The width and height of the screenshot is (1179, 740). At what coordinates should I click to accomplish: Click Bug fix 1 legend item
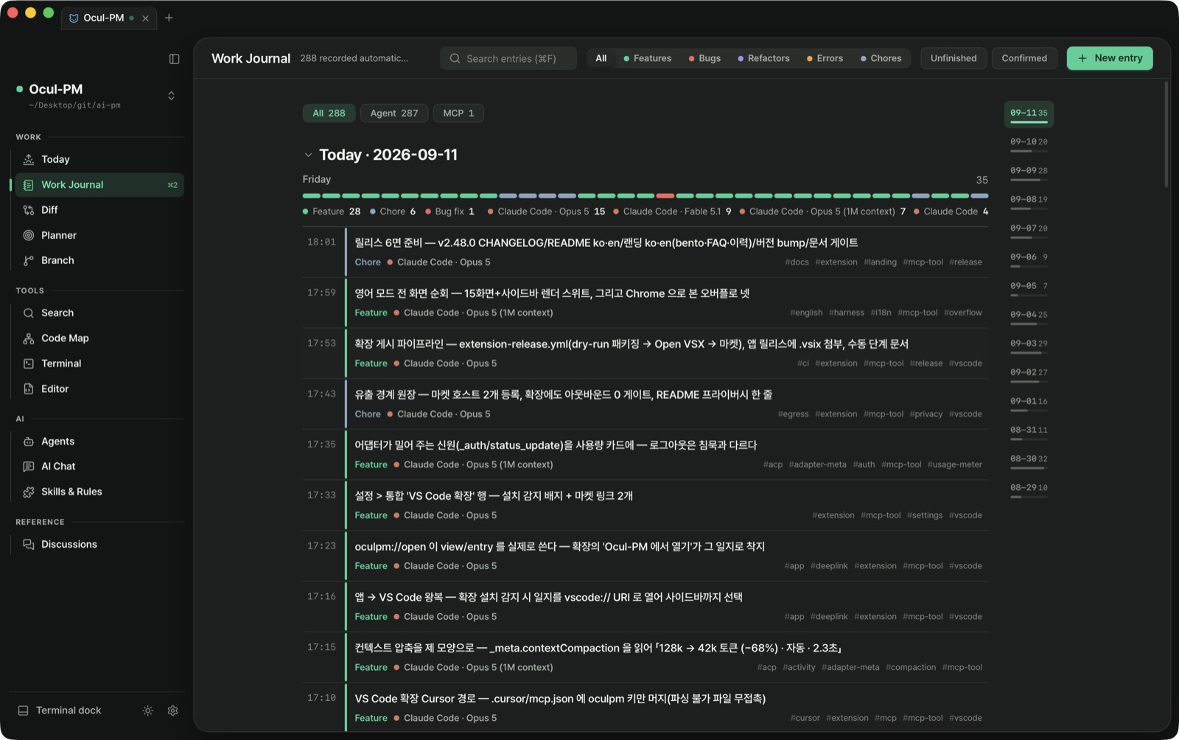[x=449, y=212]
